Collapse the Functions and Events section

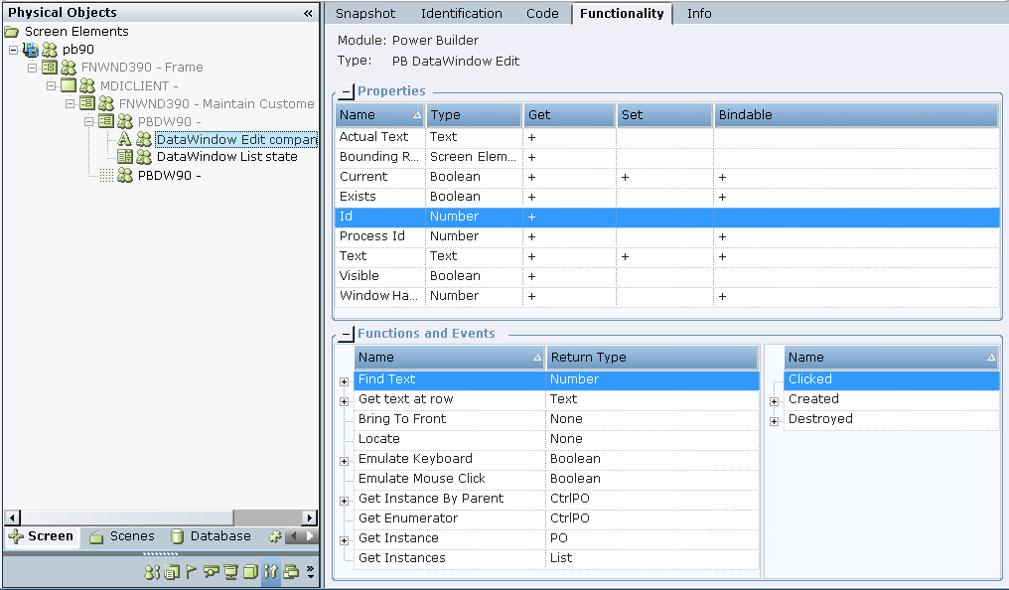click(x=346, y=335)
